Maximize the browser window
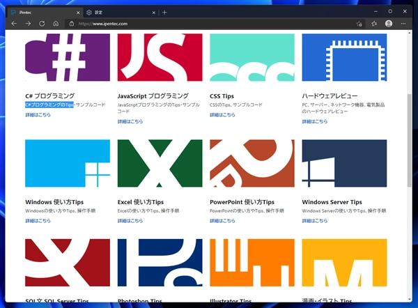 coord(390,11)
